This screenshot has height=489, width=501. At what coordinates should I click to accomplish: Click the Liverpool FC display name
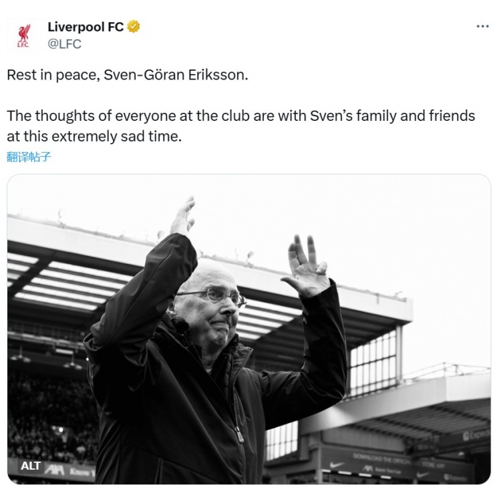click(86, 27)
